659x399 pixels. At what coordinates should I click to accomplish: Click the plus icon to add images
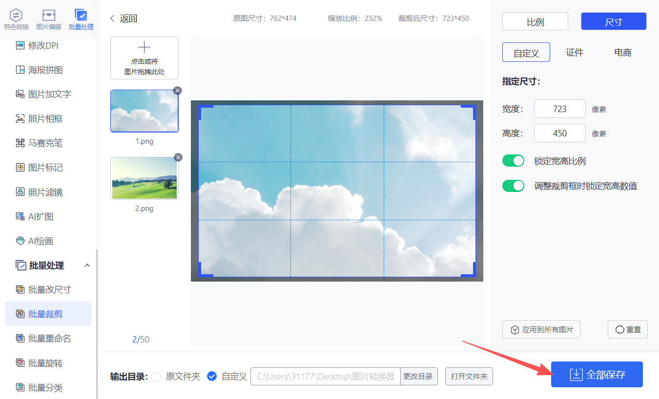click(x=144, y=47)
